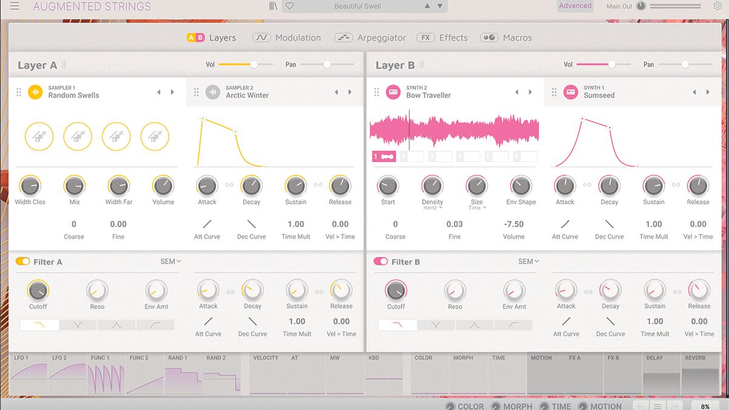Select the first bow articulation icon under Random Swells
729x410 pixels.
click(39, 136)
